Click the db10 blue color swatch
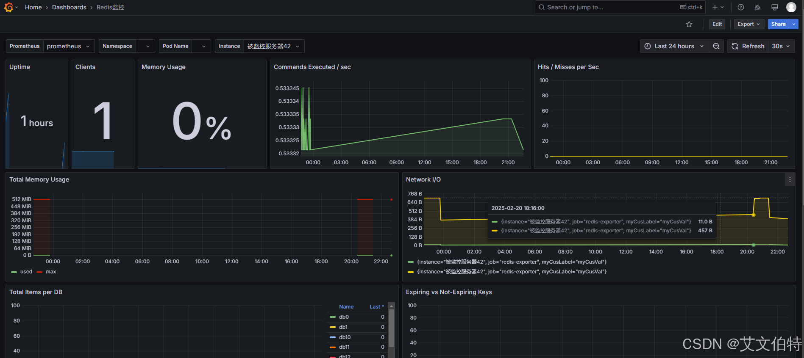Viewport: 804px width, 358px height. [333, 337]
